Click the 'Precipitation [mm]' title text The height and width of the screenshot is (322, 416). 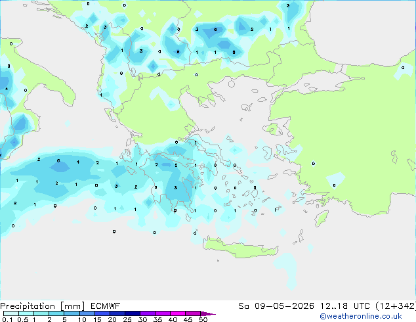(42, 306)
